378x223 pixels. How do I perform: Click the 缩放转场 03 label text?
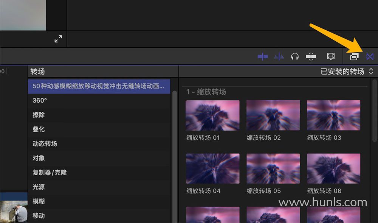(x=324, y=138)
